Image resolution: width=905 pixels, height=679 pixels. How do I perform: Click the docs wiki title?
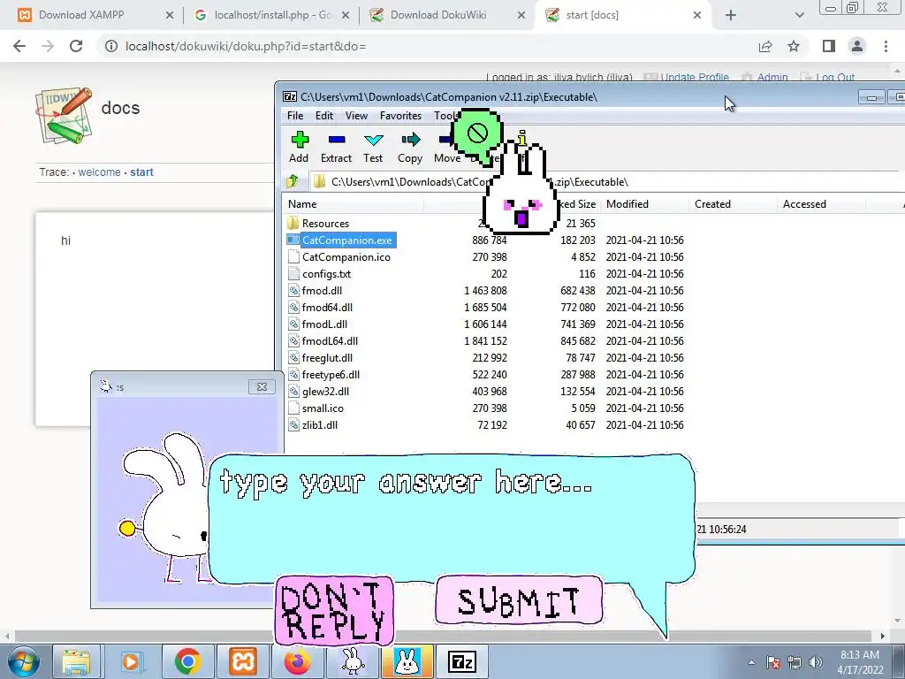tap(120, 108)
